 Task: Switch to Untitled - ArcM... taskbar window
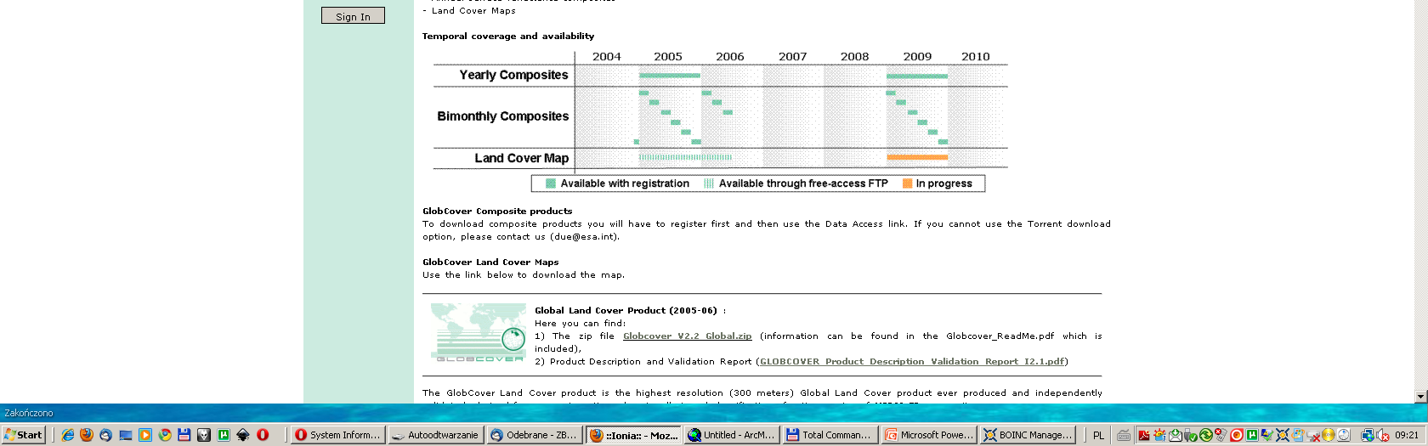tap(732, 435)
